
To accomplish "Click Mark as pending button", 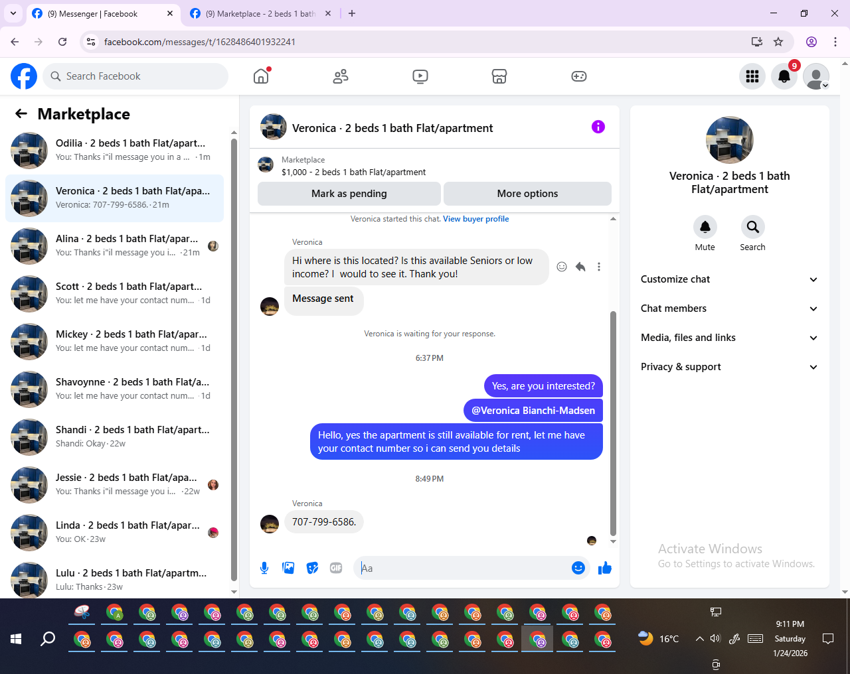I will click(349, 194).
